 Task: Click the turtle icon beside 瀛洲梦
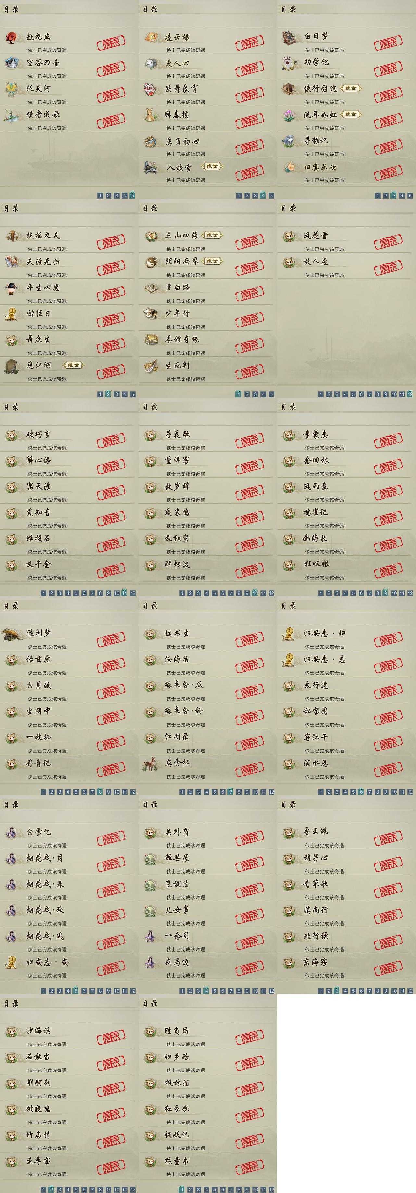click(12, 634)
